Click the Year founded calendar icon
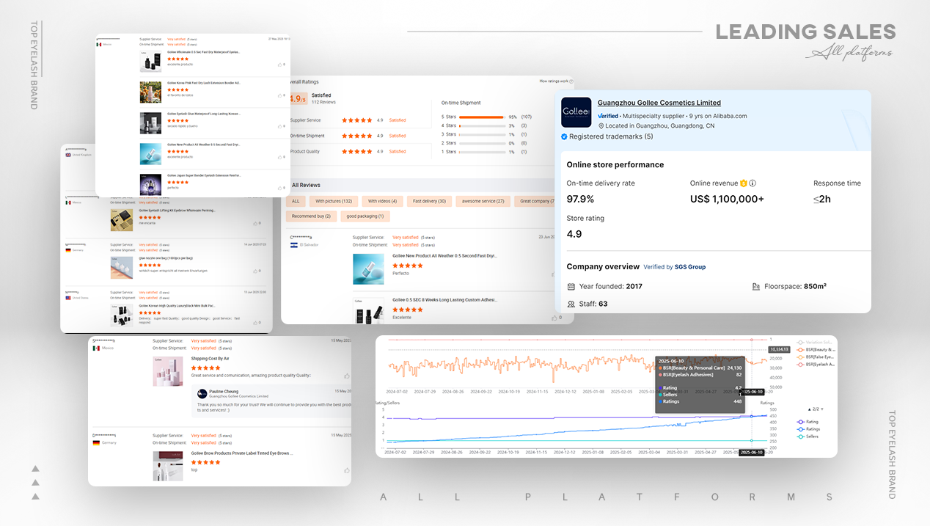This screenshot has width=930, height=526. click(571, 286)
